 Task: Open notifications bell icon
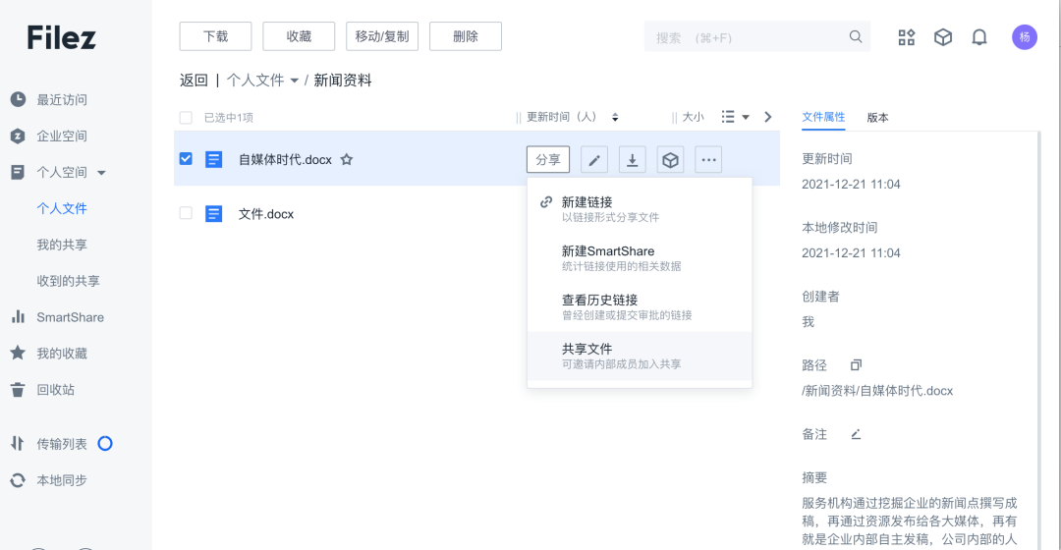[x=979, y=37]
